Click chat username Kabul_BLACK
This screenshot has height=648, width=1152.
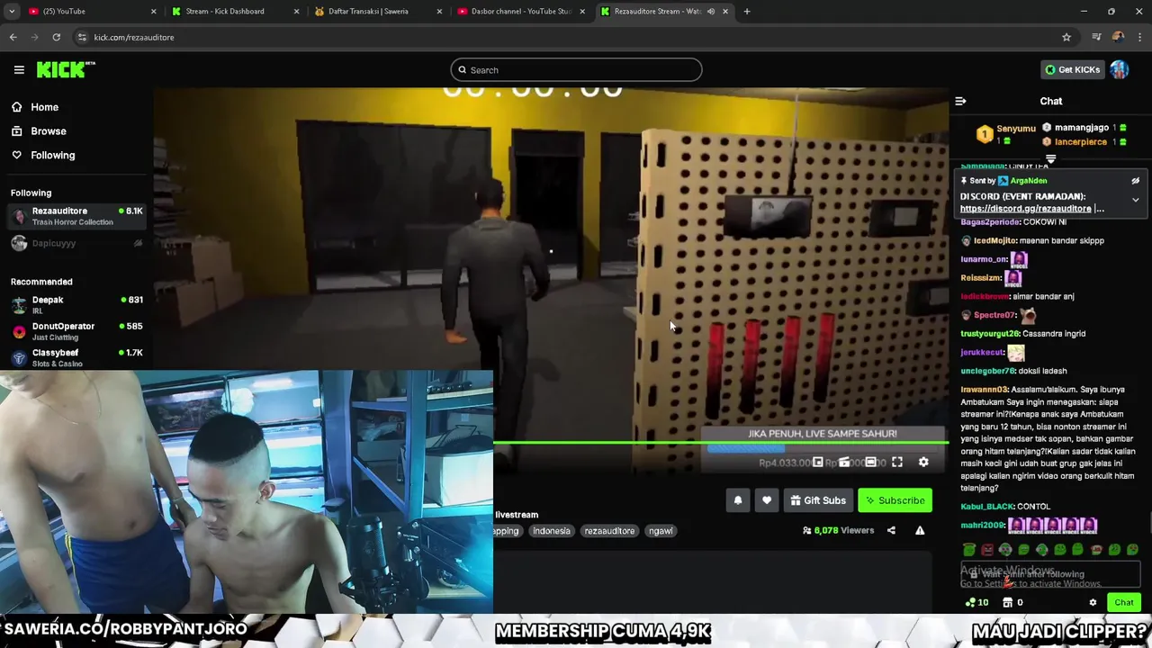987,507
